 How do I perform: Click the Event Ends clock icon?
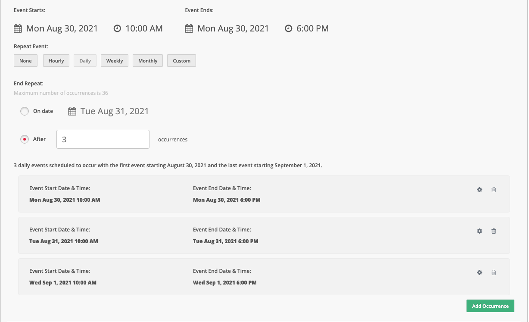(289, 29)
